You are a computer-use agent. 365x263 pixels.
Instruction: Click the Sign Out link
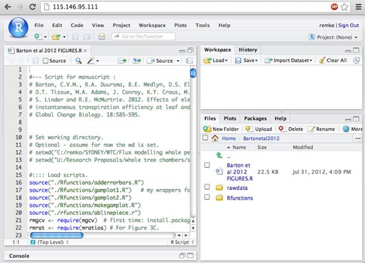coord(348,25)
